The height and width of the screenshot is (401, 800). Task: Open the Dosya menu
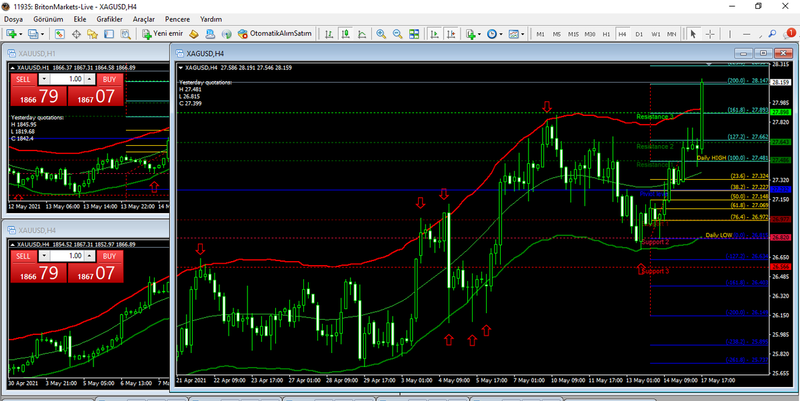pyautogui.click(x=13, y=19)
